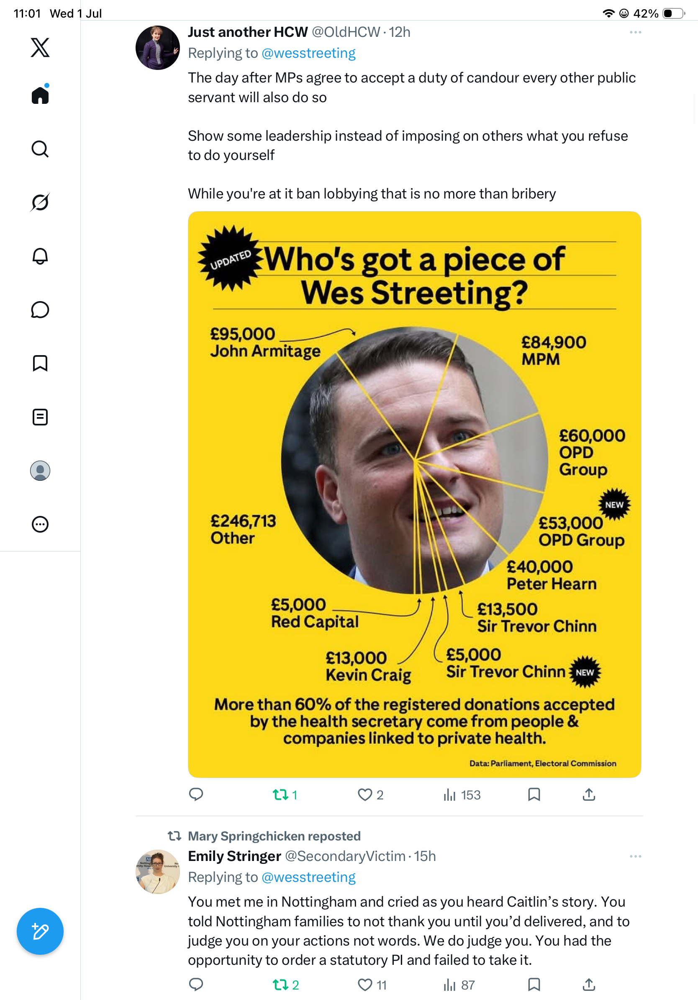Compose a new post with blue button

40,931
